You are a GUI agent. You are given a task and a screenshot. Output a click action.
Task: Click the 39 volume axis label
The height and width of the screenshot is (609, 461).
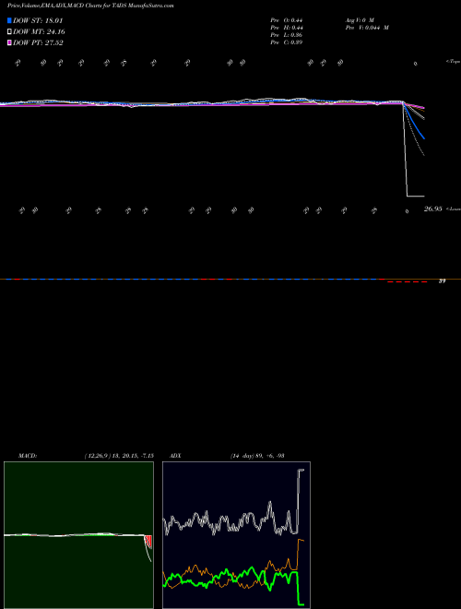(x=442, y=281)
